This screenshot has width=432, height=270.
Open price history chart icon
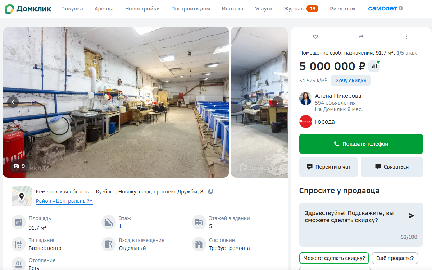pyautogui.click(x=374, y=66)
